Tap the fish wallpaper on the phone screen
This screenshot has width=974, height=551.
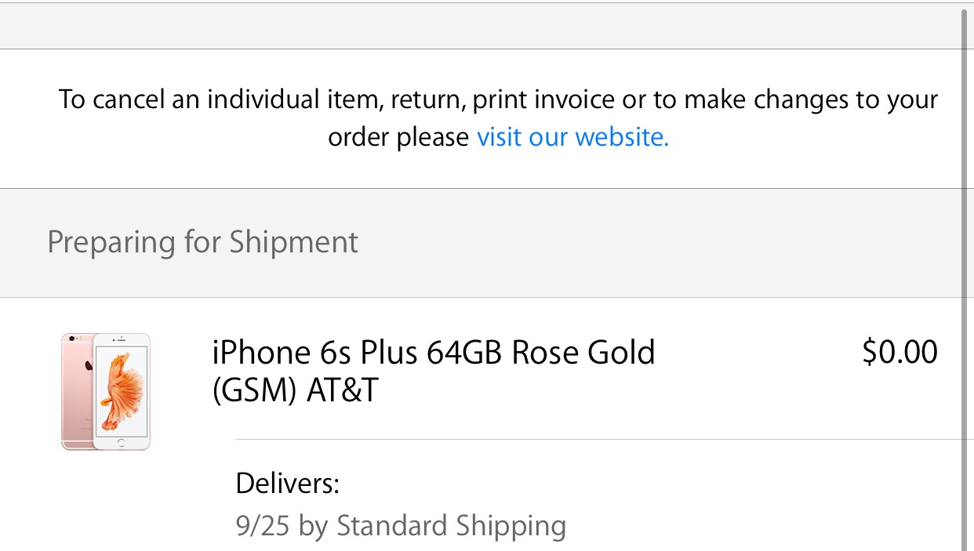tap(121, 389)
